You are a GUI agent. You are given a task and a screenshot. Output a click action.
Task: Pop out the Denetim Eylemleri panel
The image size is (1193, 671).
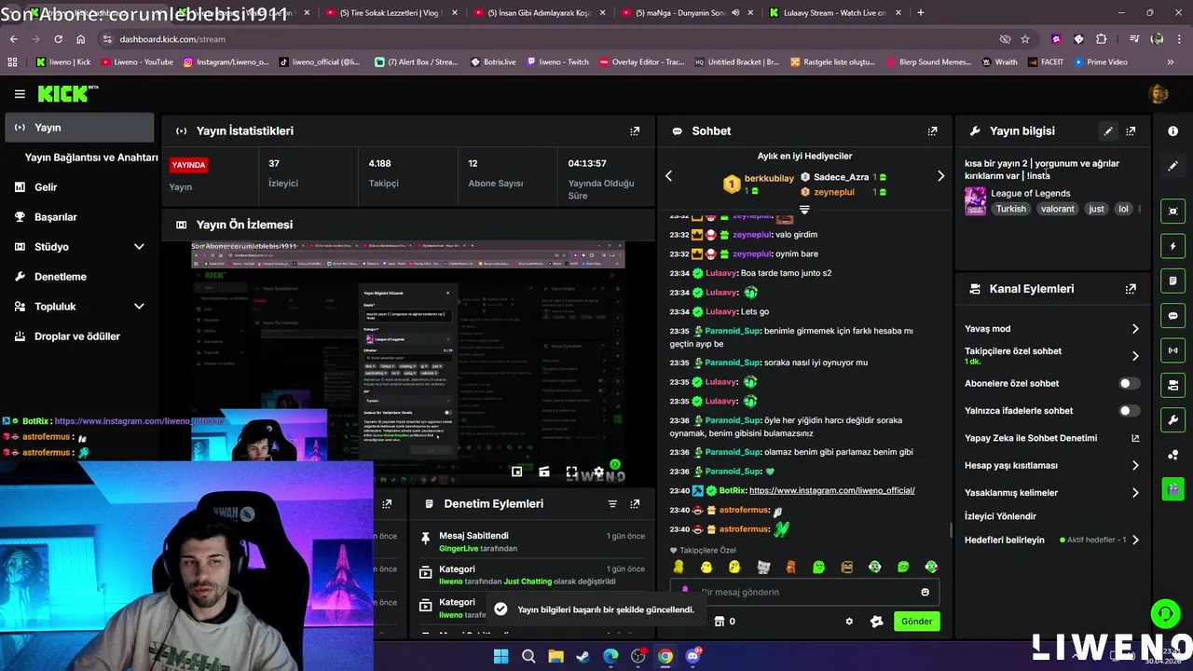coord(635,503)
